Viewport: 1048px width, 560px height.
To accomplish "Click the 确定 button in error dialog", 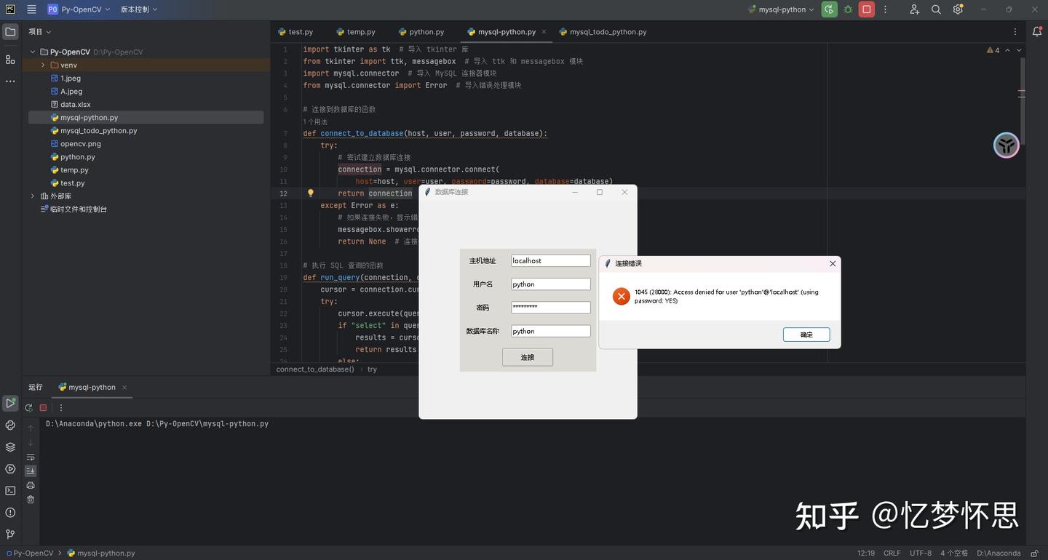I will coord(806,335).
